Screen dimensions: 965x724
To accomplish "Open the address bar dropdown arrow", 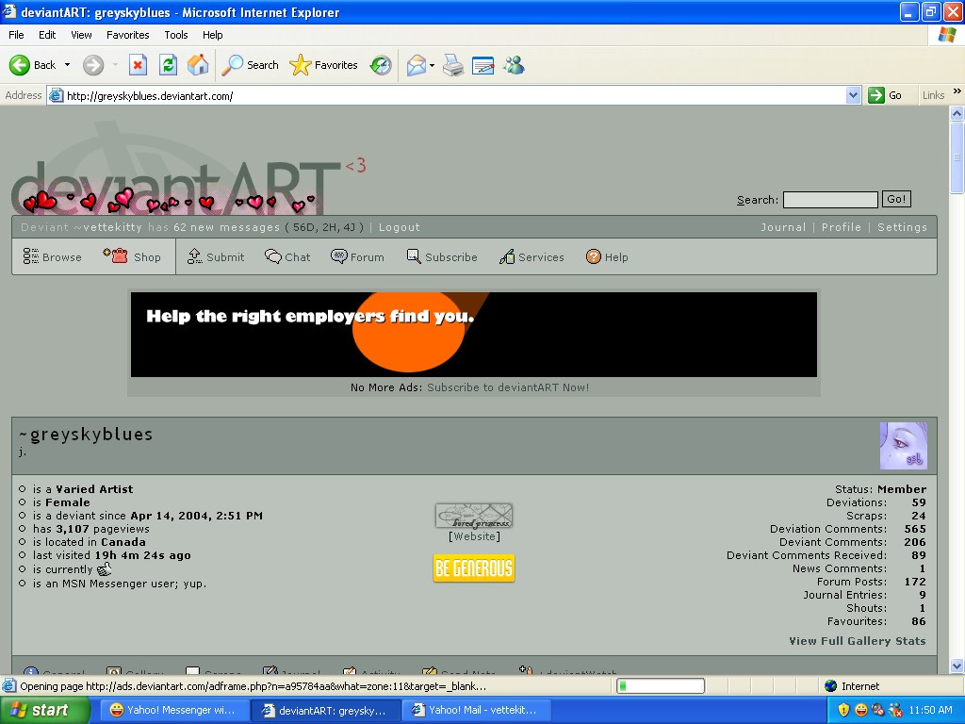I will pyautogui.click(x=853, y=95).
